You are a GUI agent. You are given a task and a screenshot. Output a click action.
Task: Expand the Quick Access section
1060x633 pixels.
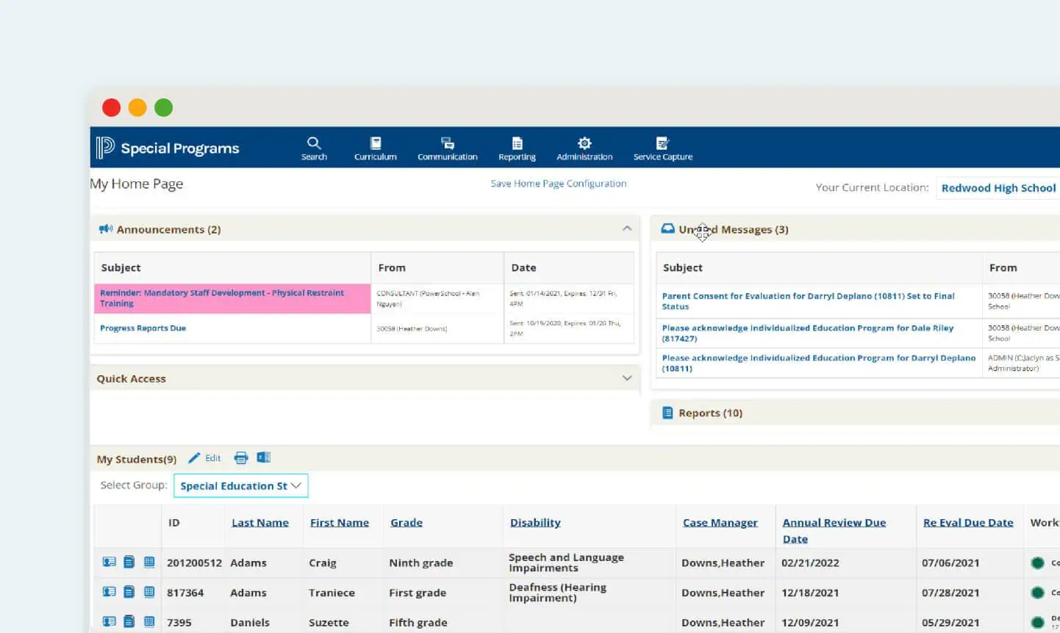click(x=627, y=377)
